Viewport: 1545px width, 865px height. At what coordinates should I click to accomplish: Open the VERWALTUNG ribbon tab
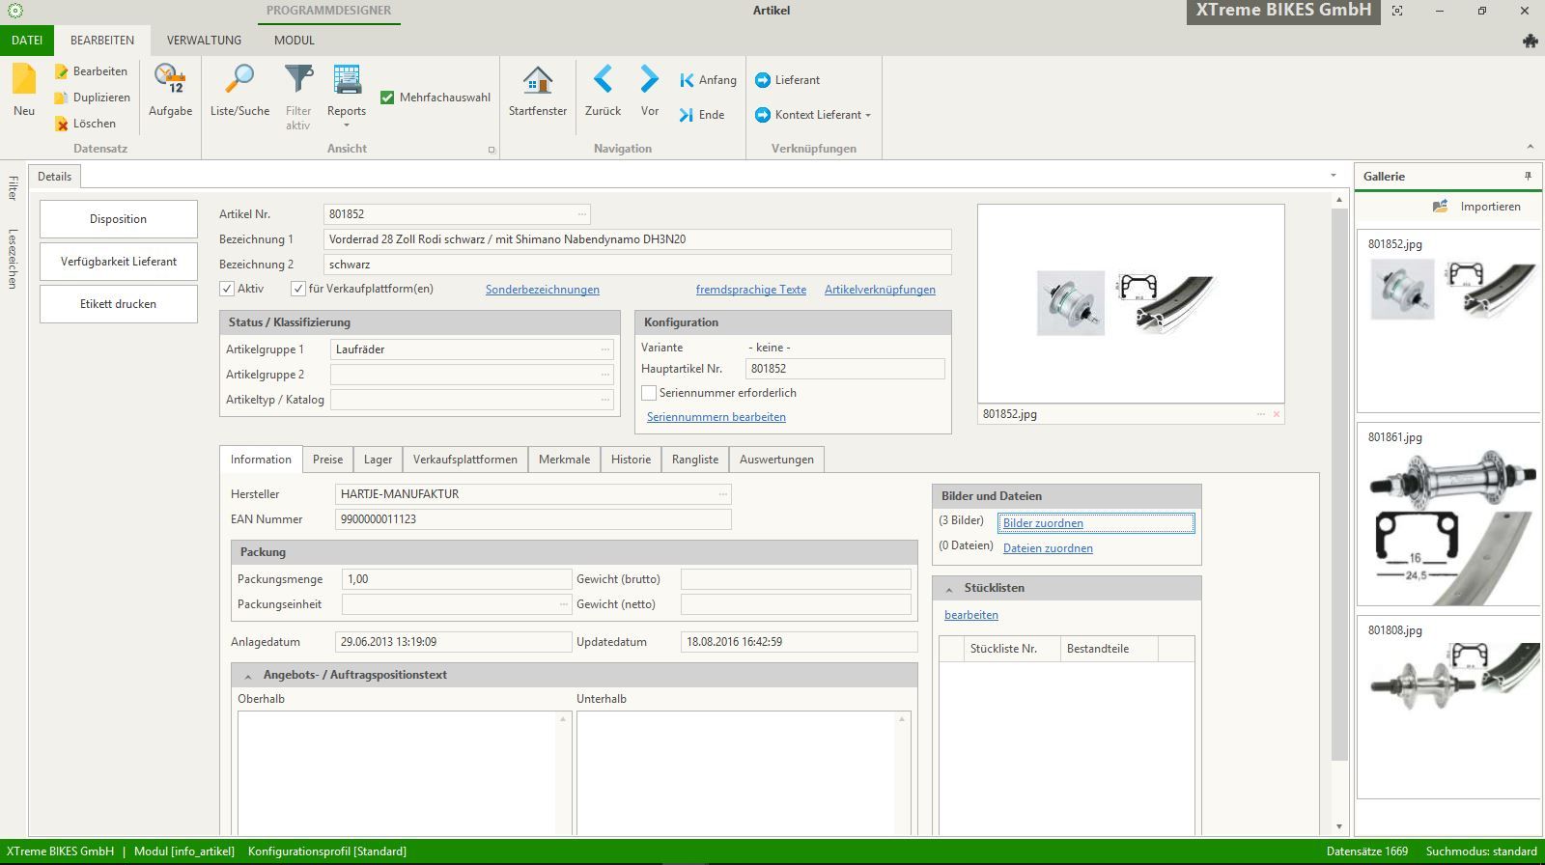(x=204, y=41)
